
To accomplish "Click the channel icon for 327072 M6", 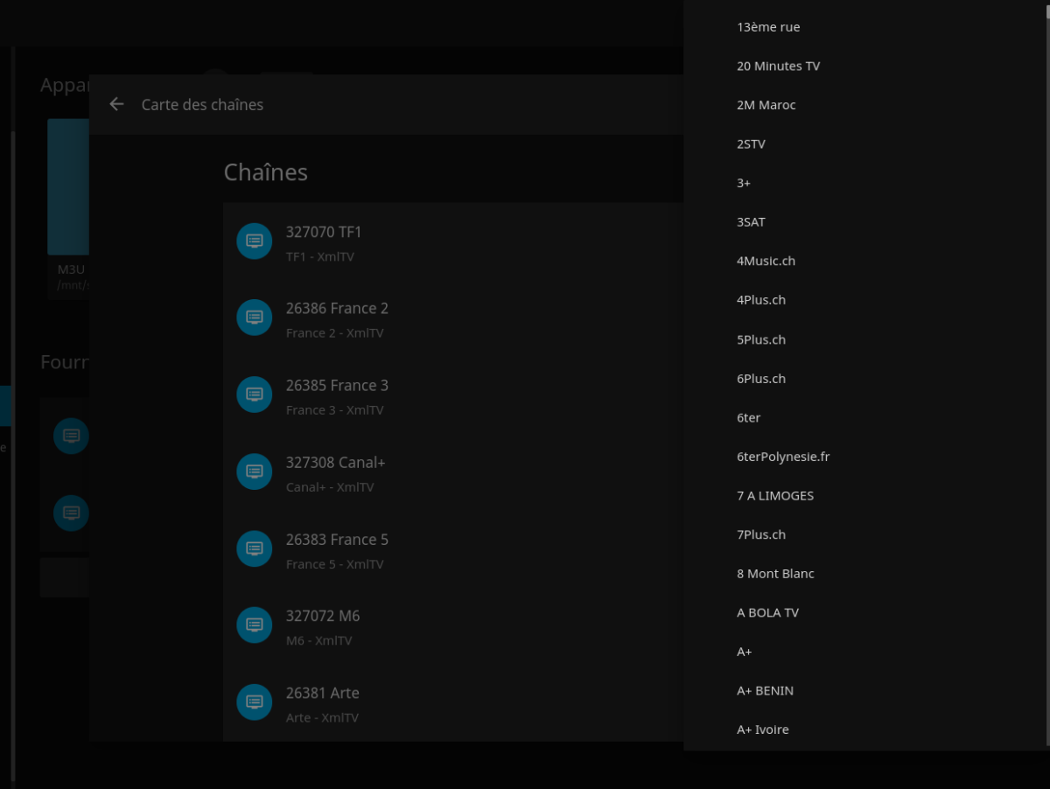I will [255, 625].
